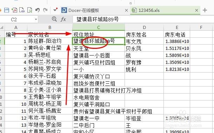214x133 pixels.
Task: Close the Docer-在线模板 tab
Action: [x=127, y=10]
